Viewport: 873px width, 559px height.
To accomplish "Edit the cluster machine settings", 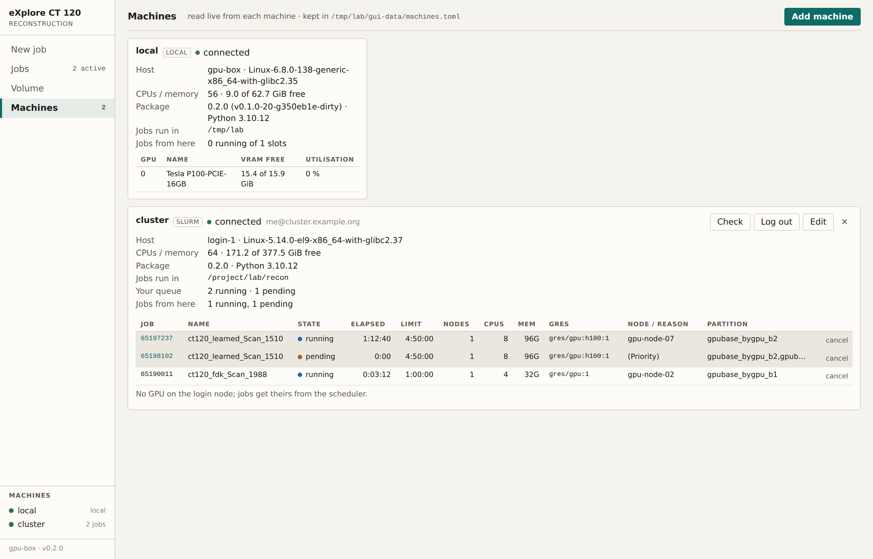I will pyautogui.click(x=818, y=222).
